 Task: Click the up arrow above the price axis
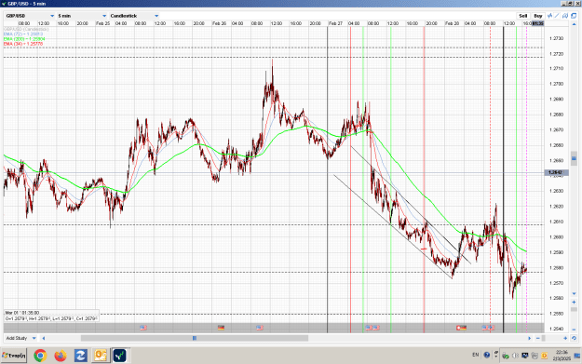(574, 24)
